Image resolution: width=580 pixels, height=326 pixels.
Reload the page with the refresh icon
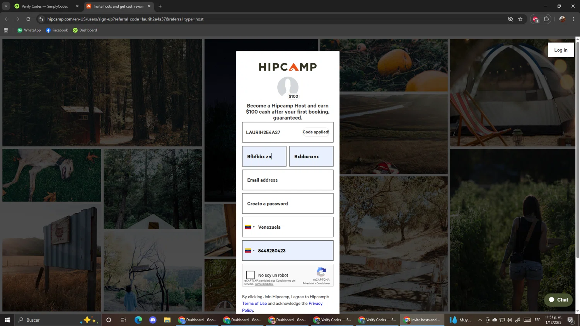pyautogui.click(x=28, y=19)
